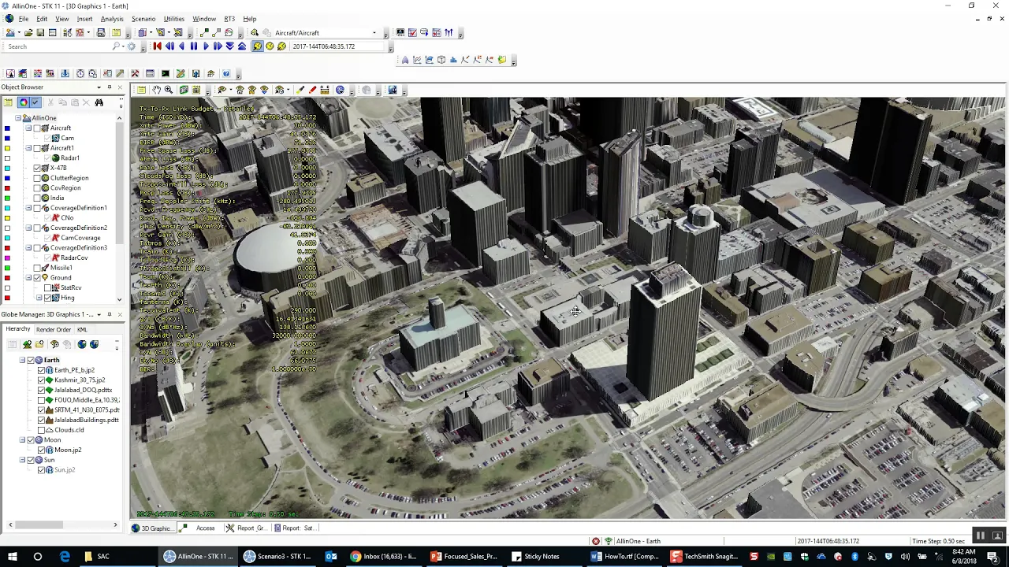
Task: Toggle the Kashmir_30_75.jp2 layer checkbox
Action: (42, 380)
